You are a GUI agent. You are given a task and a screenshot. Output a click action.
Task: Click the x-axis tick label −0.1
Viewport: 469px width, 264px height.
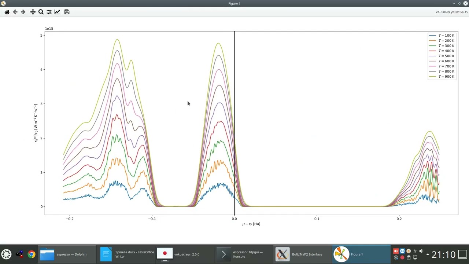(152, 219)
